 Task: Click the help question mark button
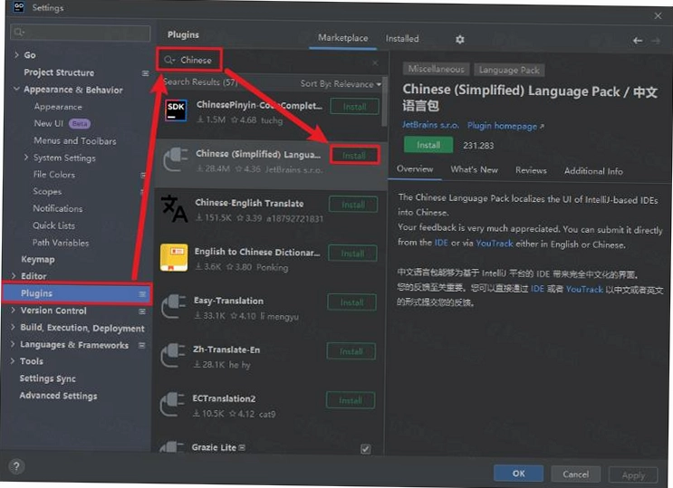click(16, 466)
